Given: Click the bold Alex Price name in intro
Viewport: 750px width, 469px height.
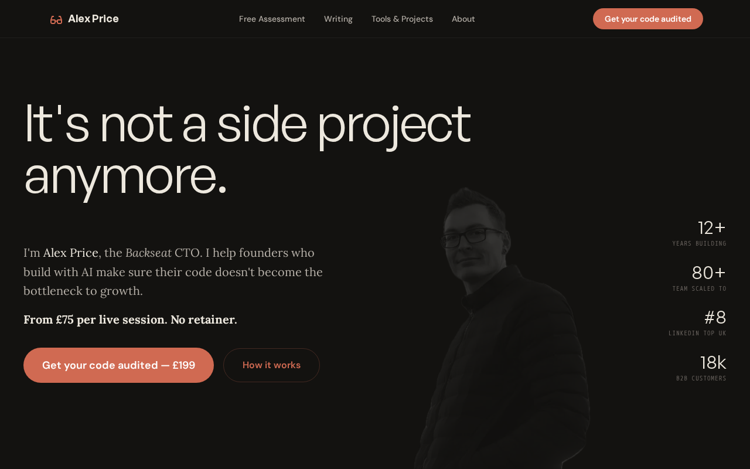Looking at the screenshot, I should click(71, 253).
